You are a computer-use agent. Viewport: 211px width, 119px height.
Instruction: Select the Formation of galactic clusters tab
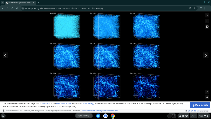pos(20,3)
